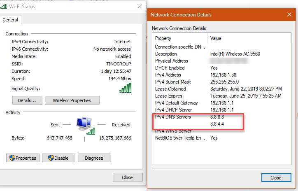
Task: Click the 8.8.4.4 DNS value
Action: pyautogui.click(x=217, y=124)
